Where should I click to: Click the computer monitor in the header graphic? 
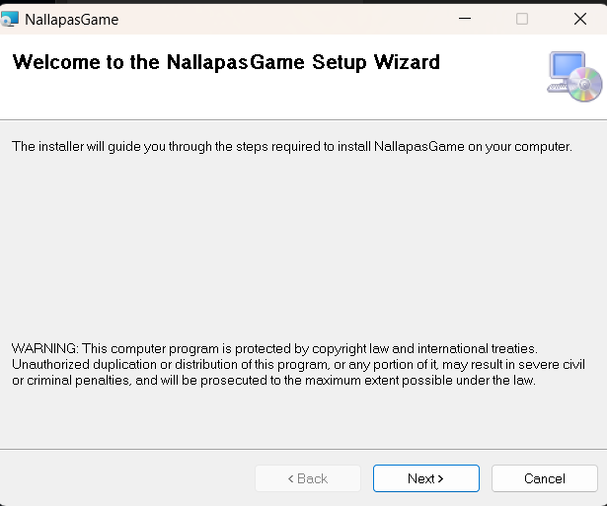566,69
